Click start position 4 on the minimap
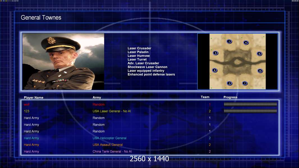This screenshot has width=299, height=168. [x=246, y=43]
